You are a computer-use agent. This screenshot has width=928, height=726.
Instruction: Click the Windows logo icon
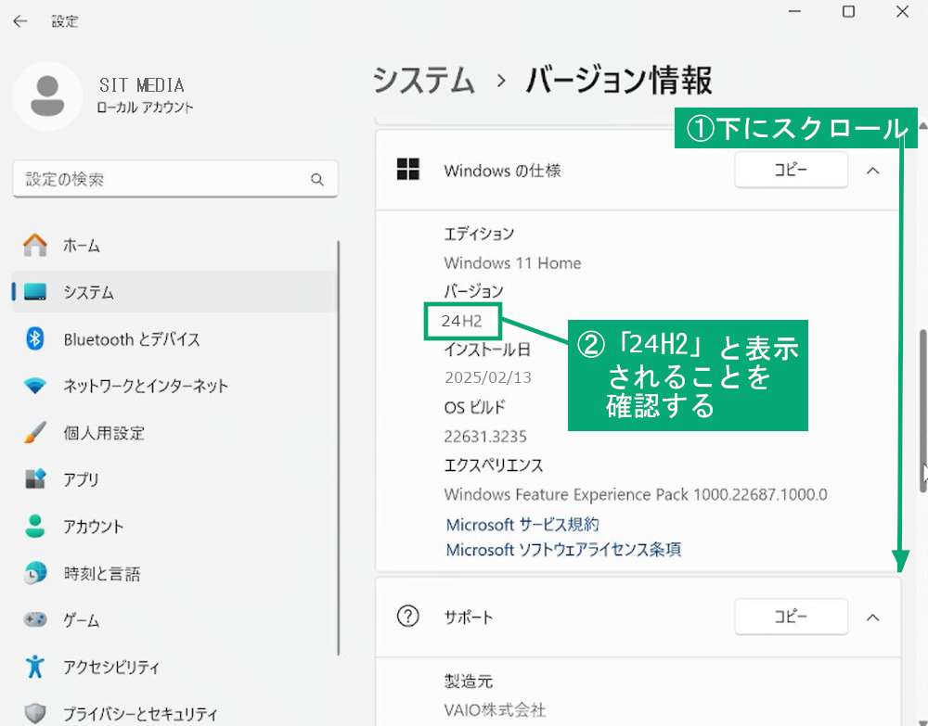click(407, 170)
